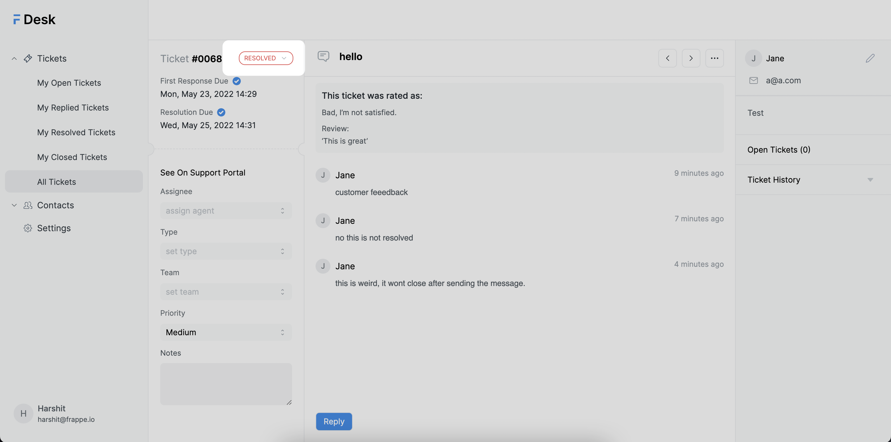The height and width of the screenshot is (442, 891).
Task: Open the Medium priority dropdown
Action: tap(226, 332)
